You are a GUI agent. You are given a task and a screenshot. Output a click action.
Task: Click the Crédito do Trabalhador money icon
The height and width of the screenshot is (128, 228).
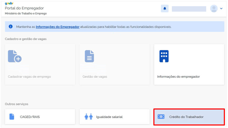coord(161,117)
